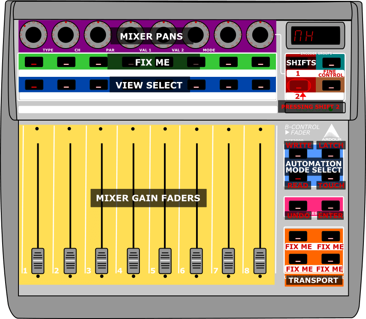Click the fifth pan encoder knob
The width and height of the screenshot is (366, 319).
(163, 35)
